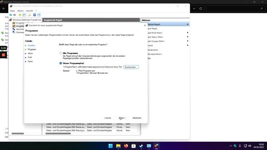This screenshot has width=267, height=150.
Task: Click search field in background Control Panel window
Action: 235,8
